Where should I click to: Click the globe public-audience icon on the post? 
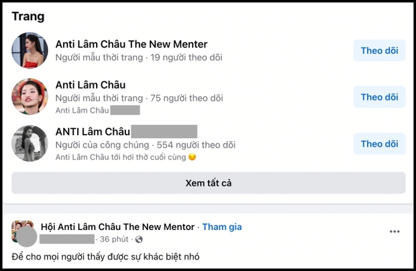coord(139,239)
